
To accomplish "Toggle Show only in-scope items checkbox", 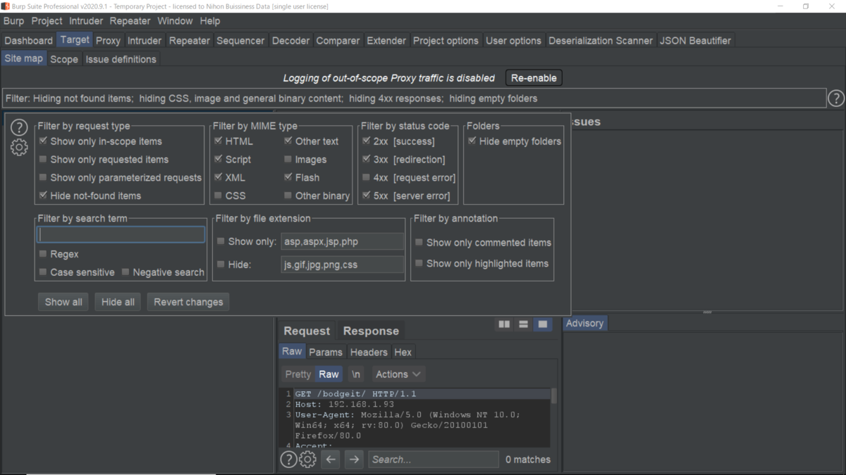I will coord(43,141).
